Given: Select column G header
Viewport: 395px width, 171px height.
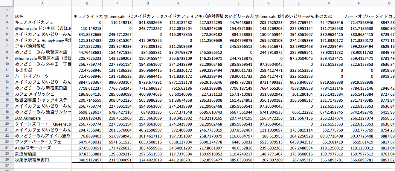Looking at the screenshot, I should [147, 4].
